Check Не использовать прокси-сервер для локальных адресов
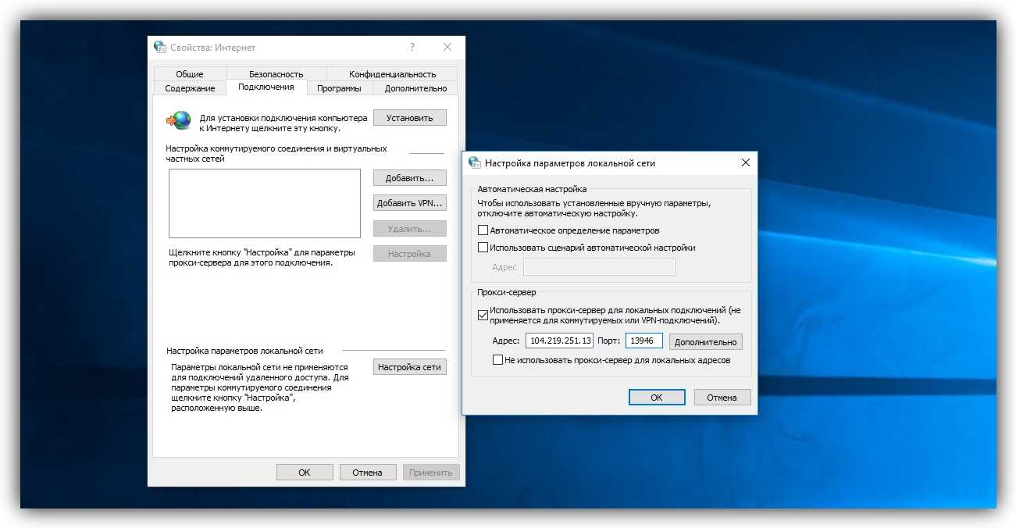This screenshot has width=1016, height=528. [498, 360]
